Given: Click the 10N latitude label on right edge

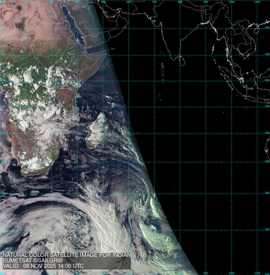Looking at the screenshot, I should 267,54.
